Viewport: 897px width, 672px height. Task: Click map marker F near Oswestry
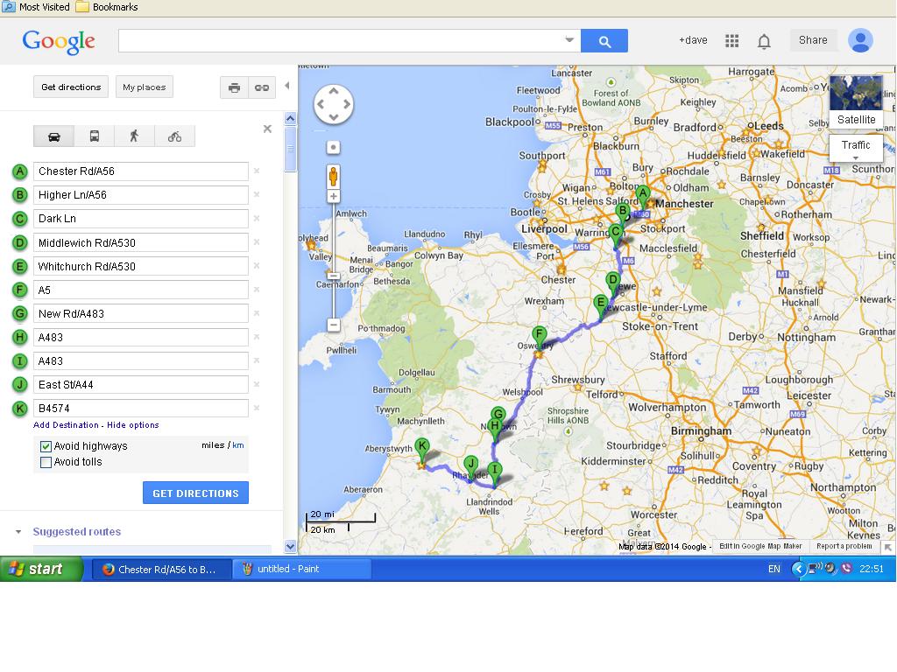pos(539,337)
